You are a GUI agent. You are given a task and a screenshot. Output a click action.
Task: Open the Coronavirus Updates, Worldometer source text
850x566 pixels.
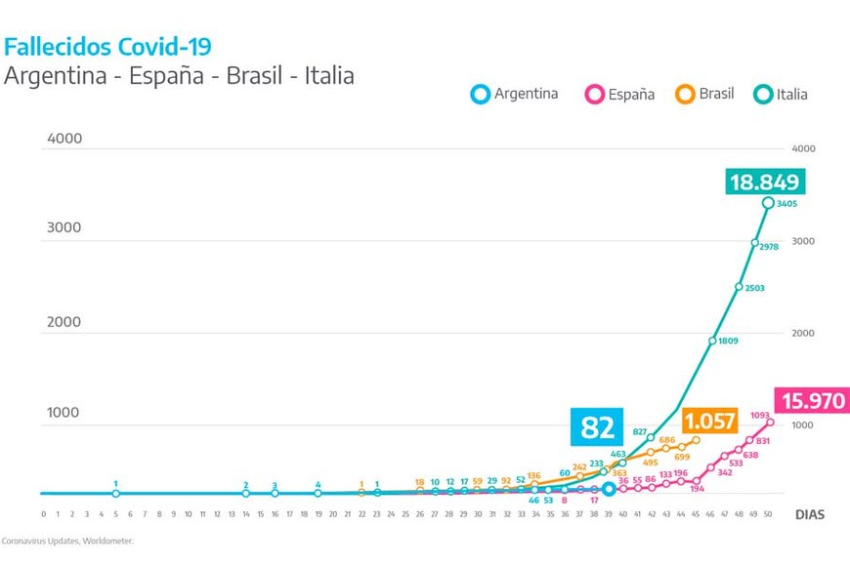[67, 540]
